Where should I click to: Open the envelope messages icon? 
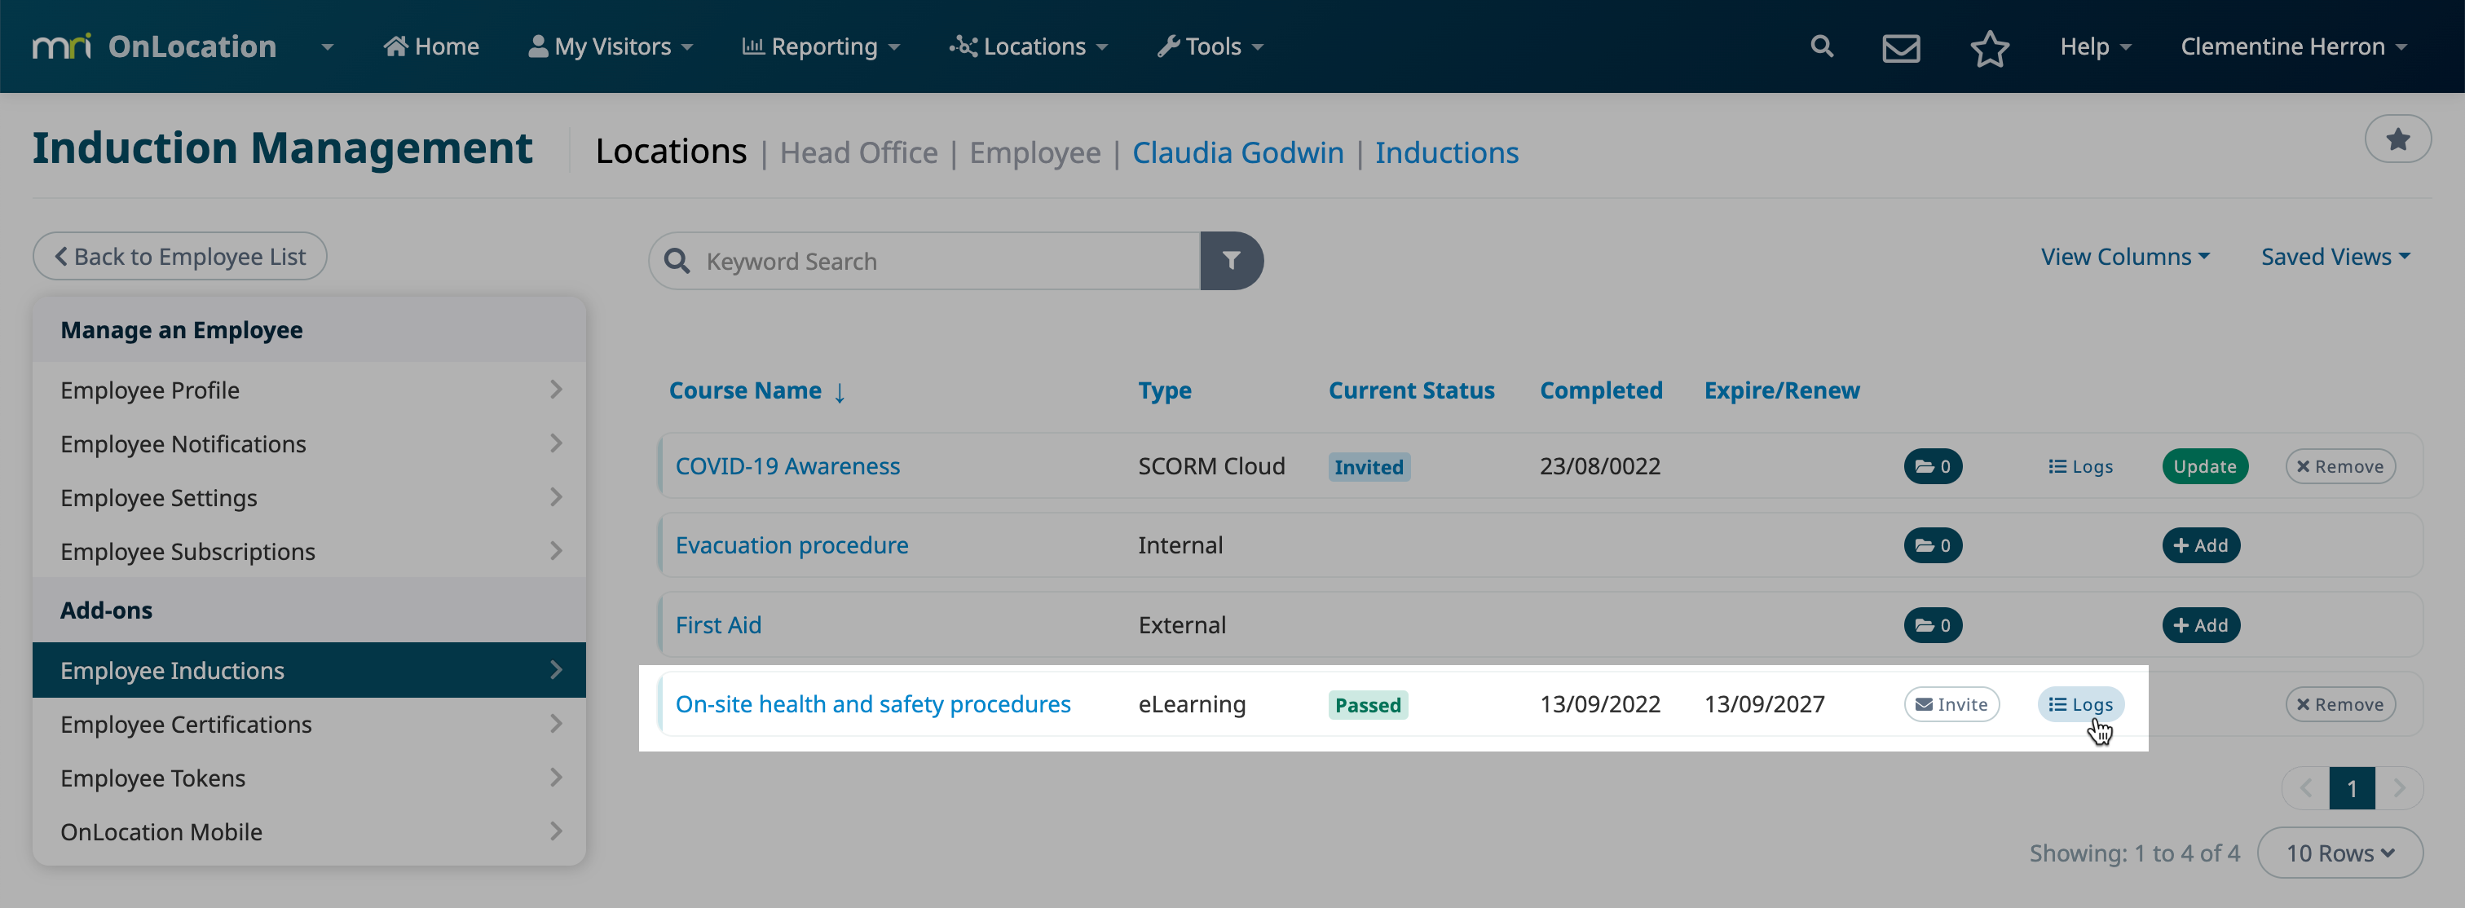[1900, 47]
